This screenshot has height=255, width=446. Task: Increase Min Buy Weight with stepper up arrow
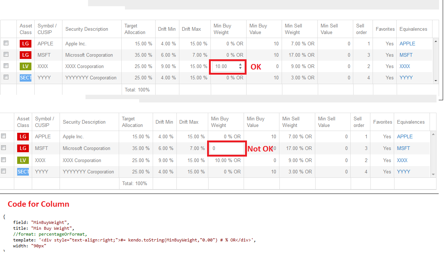[240, 65]
